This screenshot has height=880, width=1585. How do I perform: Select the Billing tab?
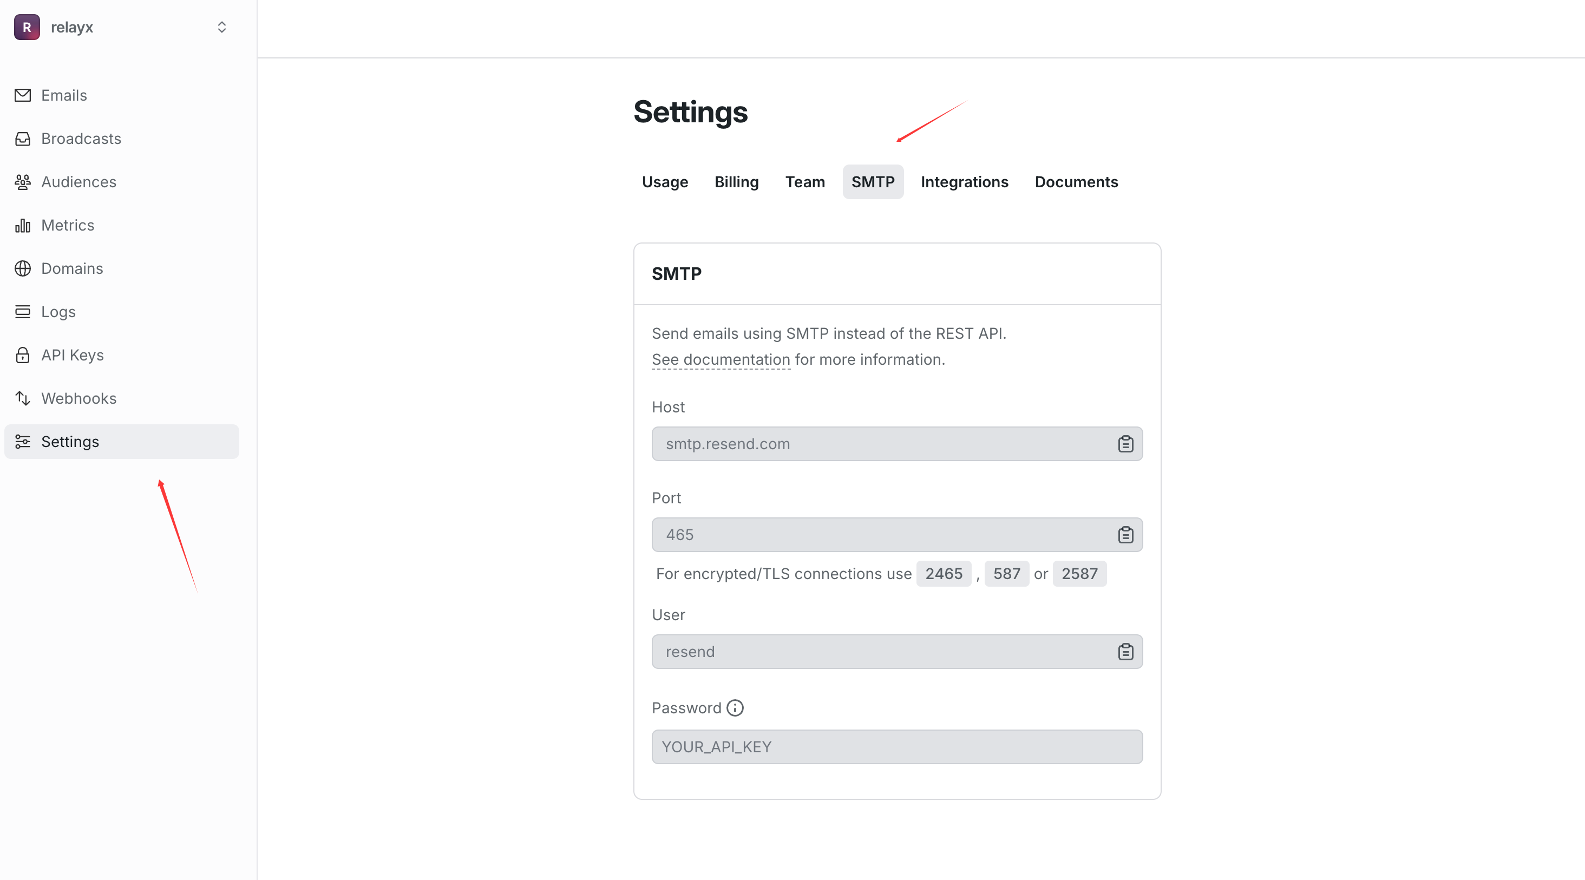pos(736,182)
